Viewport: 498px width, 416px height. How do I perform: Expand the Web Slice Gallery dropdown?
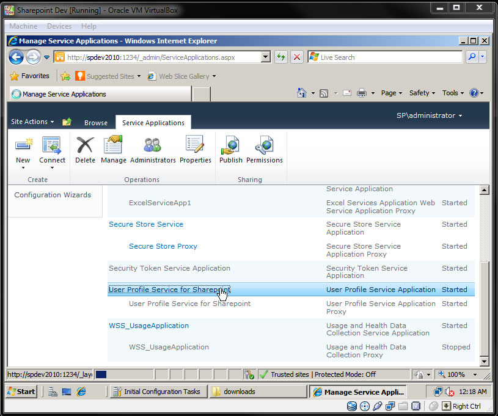pyautogui.click(x=214, y=76)
